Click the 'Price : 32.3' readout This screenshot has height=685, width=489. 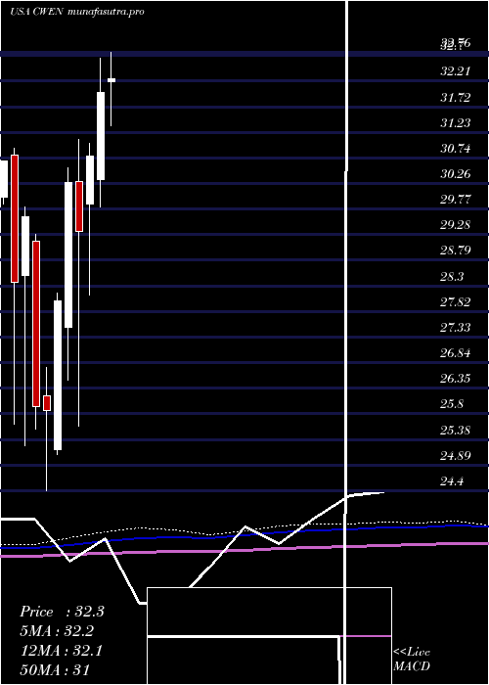[62, 612]
